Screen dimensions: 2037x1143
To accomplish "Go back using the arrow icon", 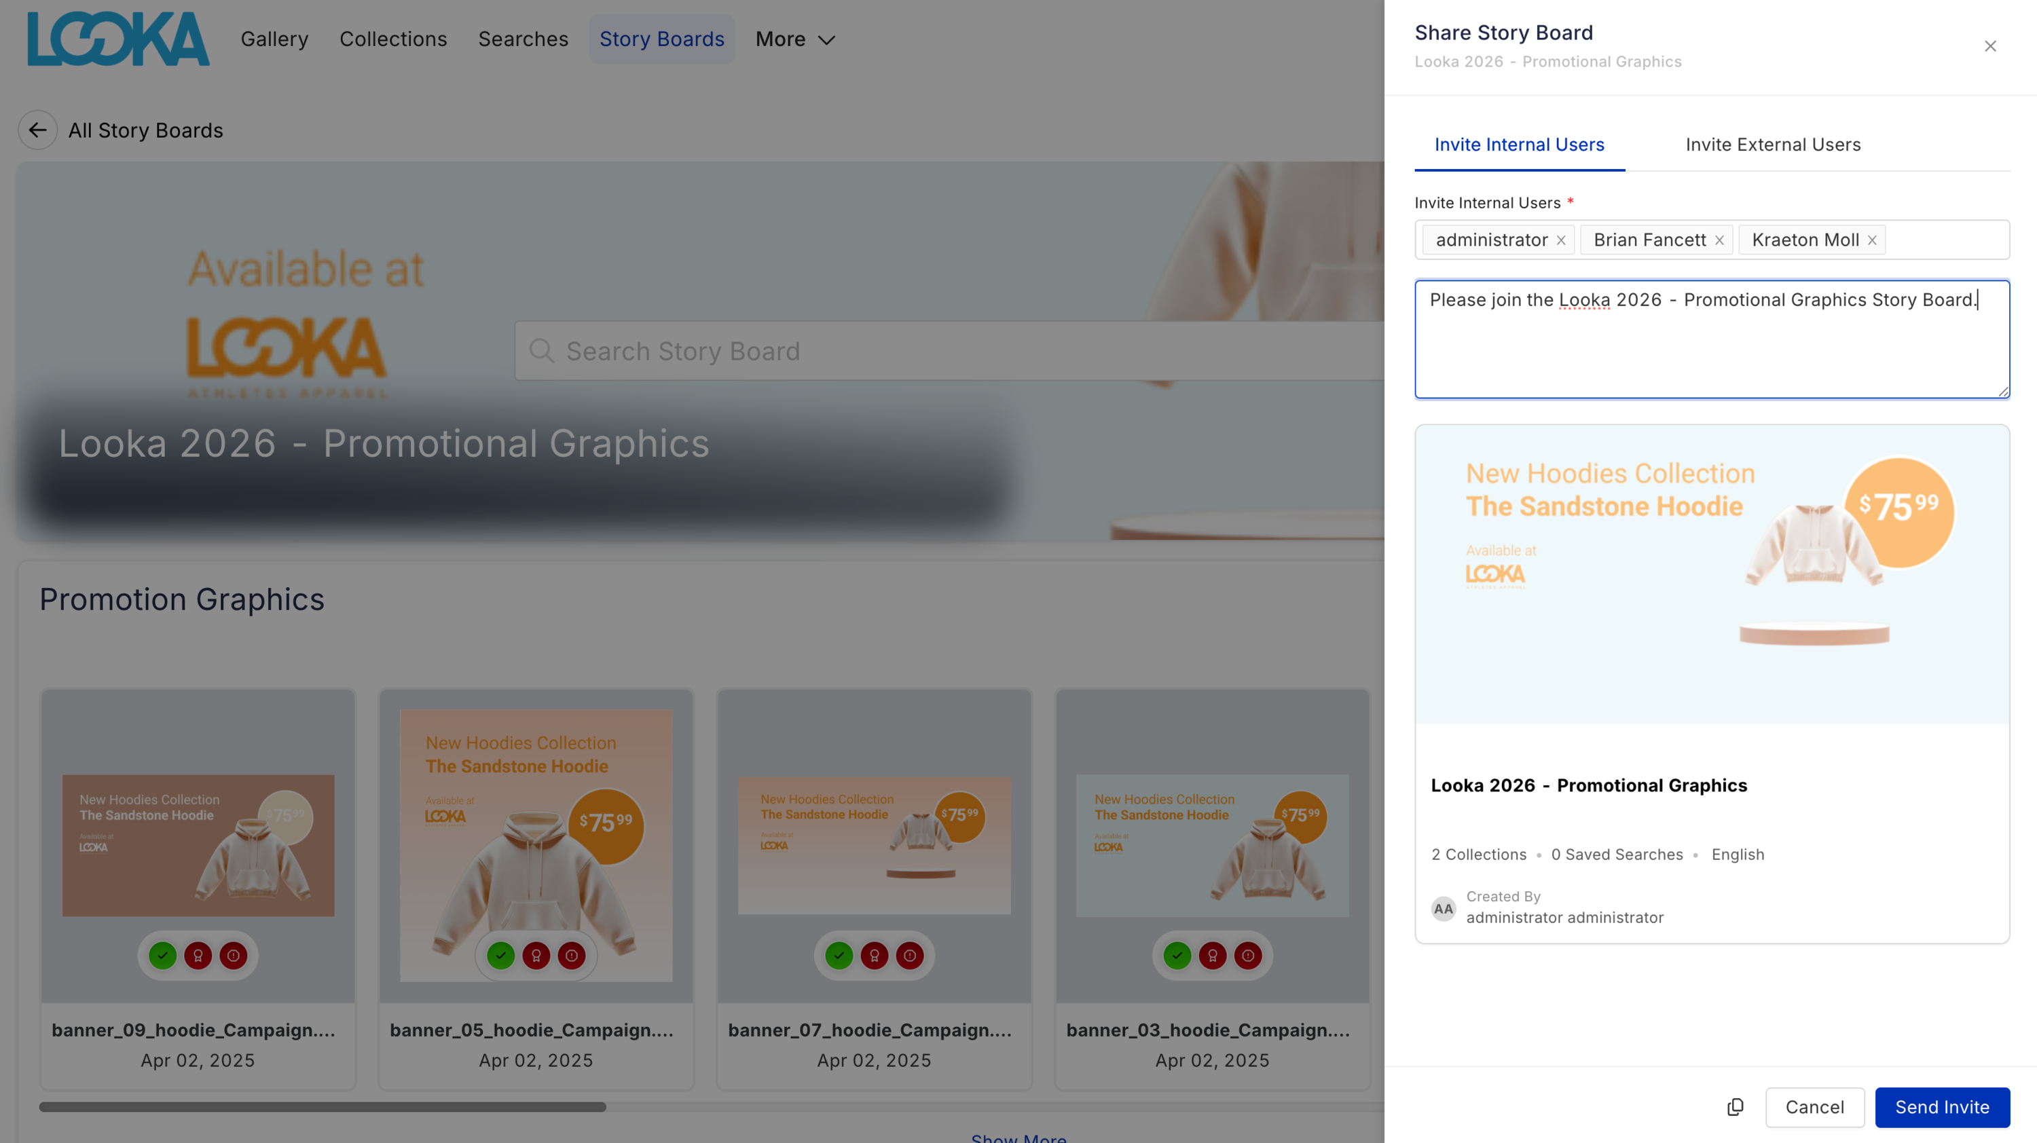I will [x=38, y=130].
